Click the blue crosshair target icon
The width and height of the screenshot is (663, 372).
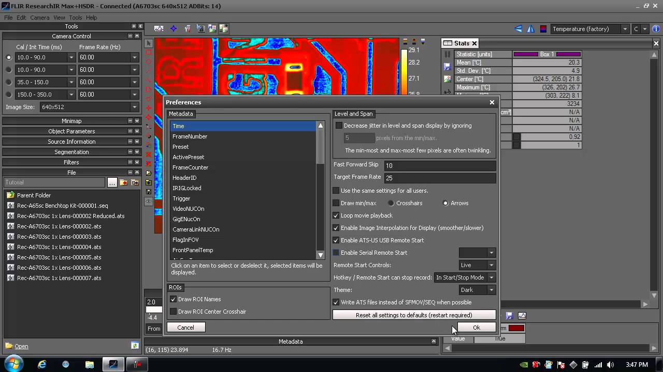point(174,28)
